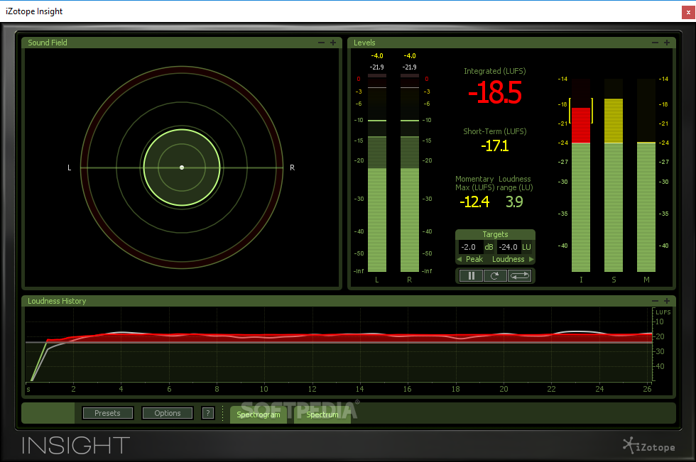Click the Integrated LUFS reading -18.5
Image resolution: width=696 pixels, height=462 pixels.
(494, 93)
